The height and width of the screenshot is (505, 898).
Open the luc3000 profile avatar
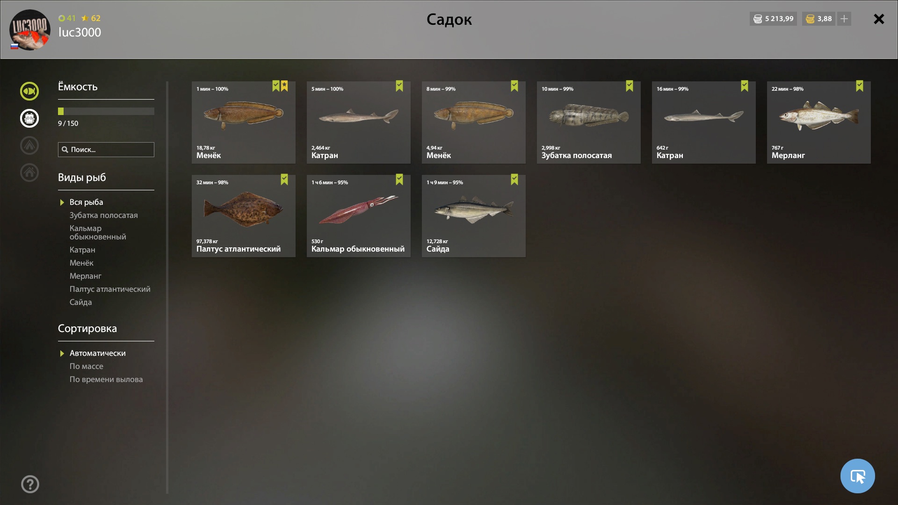pyautogui.click(x=30, y=30)
